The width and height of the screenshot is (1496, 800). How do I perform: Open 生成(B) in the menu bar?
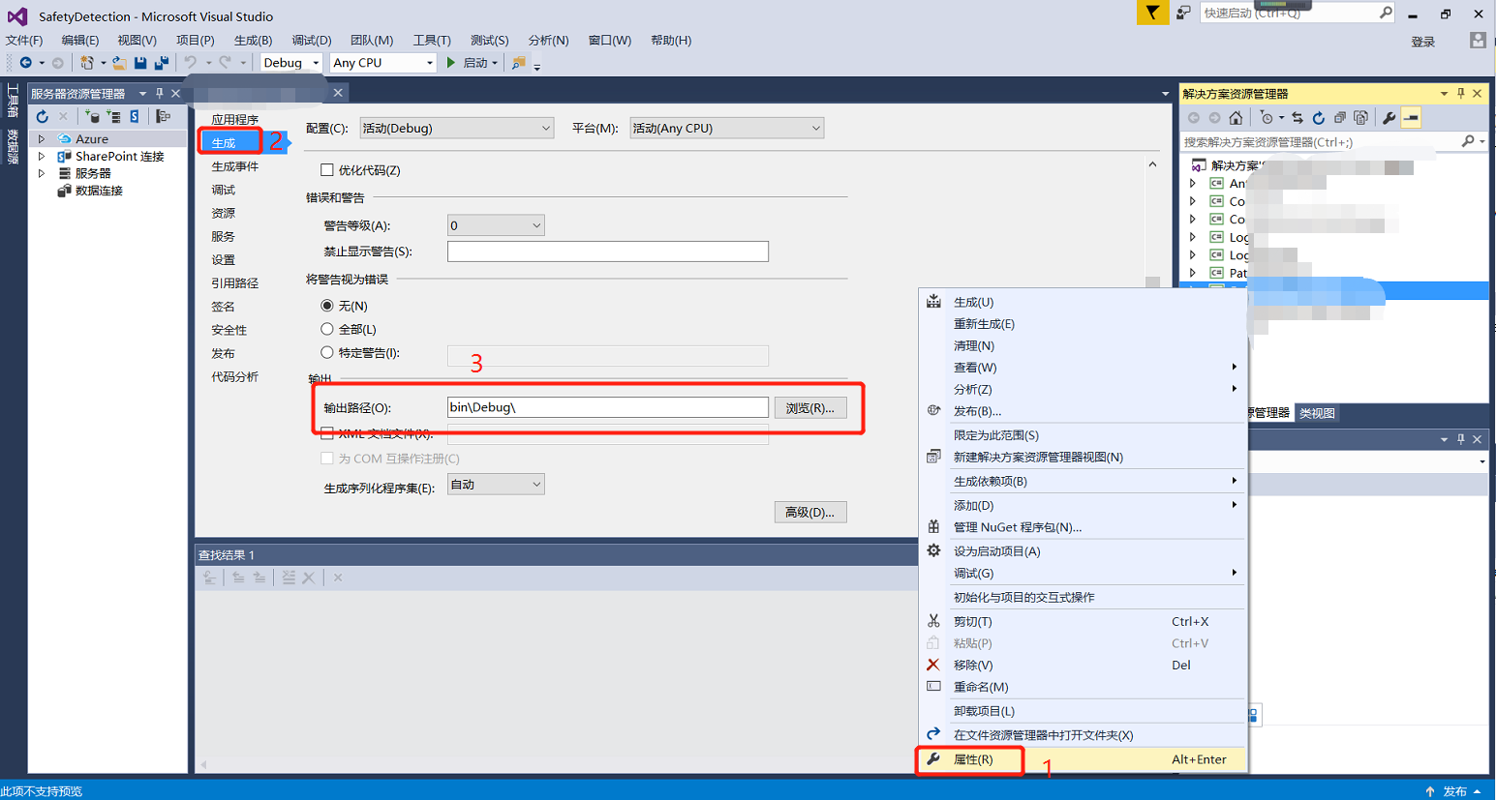tap(253, 40)
